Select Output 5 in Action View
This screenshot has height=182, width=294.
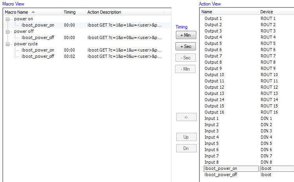(x=213, y=43)
